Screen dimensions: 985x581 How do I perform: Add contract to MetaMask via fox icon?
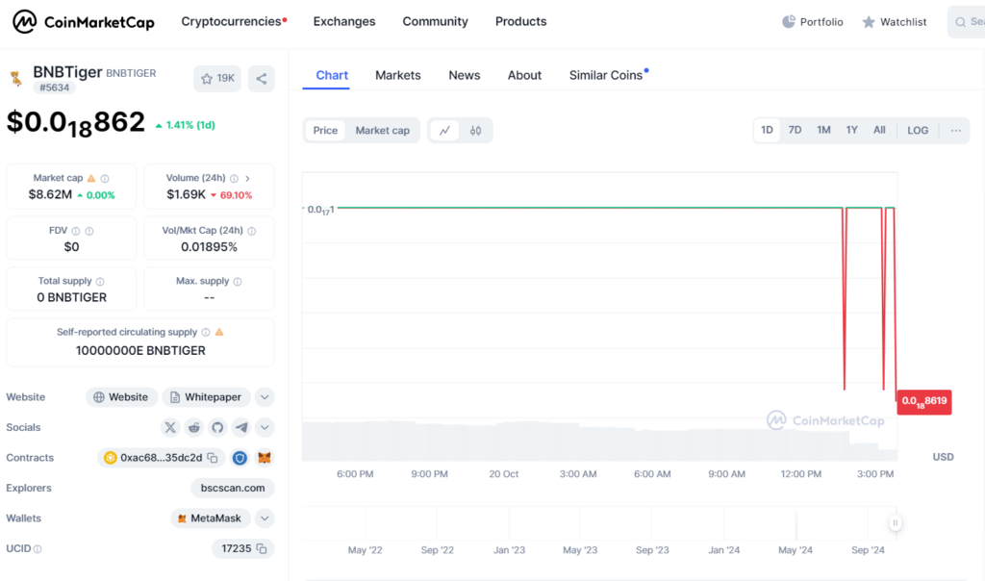tap(264, 458)
